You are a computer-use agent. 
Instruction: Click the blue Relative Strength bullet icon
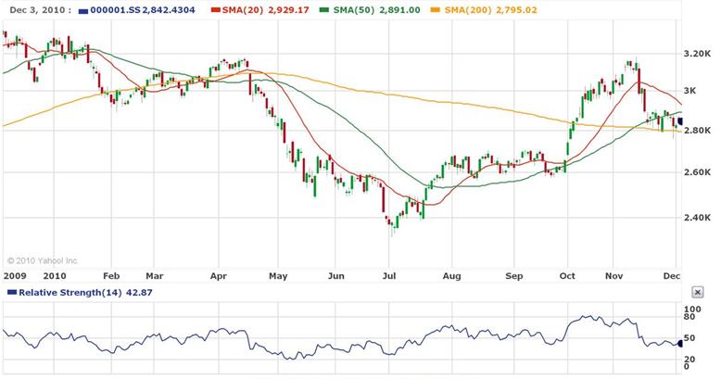pyautogui.click(x=11, y=292)
